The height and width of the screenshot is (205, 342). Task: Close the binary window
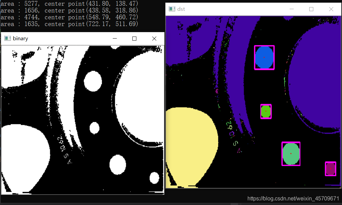tap(154, 39)
